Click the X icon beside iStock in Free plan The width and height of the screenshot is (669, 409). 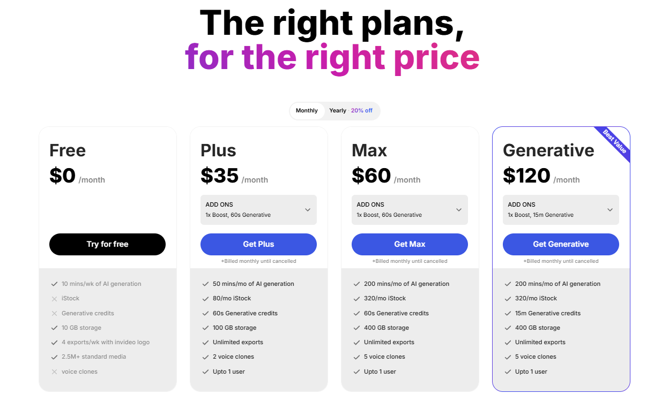pyautogui.click(x=54, y=299)
